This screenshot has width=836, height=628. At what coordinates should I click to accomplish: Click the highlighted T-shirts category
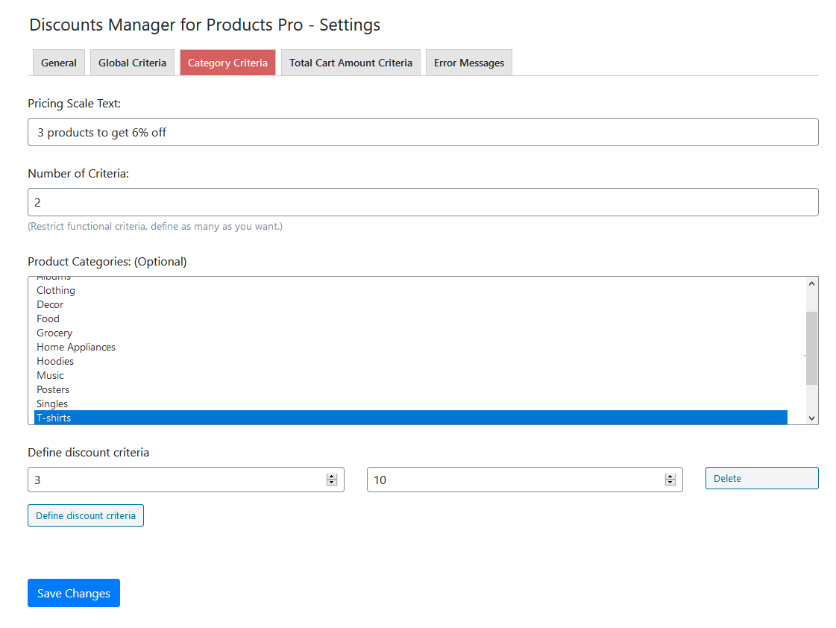click(x=410, y=418)
